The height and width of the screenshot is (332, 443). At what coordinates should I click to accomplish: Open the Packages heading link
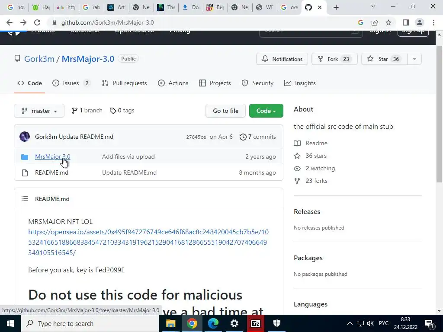click(x=308, y=258)
